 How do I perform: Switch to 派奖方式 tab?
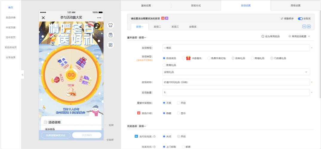pos(196,6)
